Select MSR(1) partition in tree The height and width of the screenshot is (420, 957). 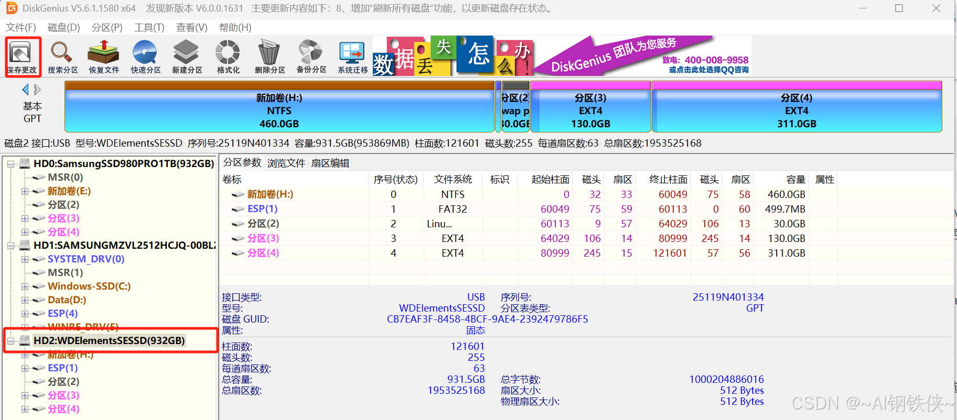[x=65, y=272]
